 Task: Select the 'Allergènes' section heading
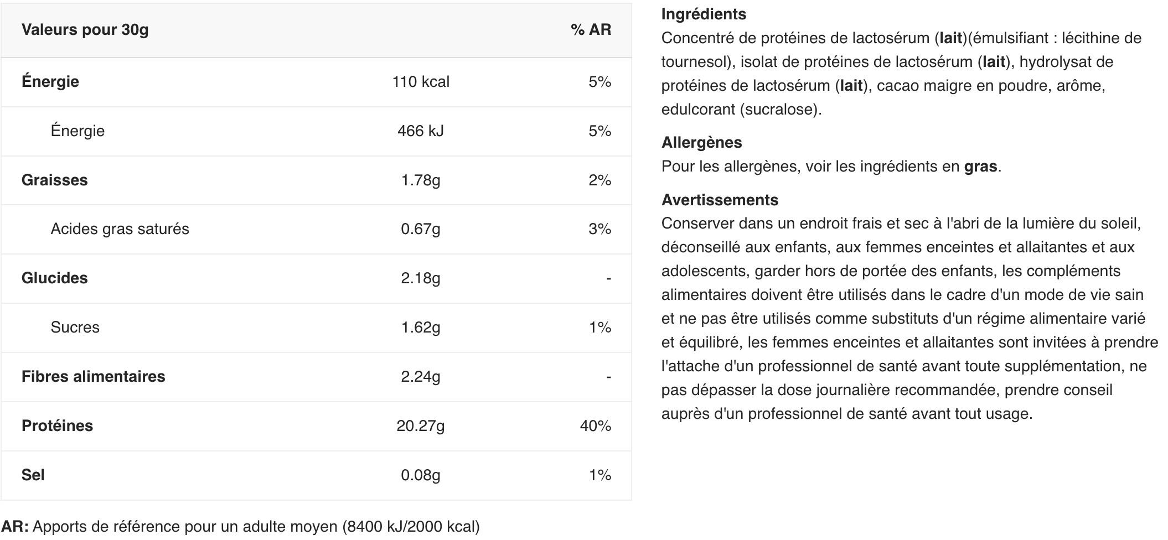click(701, 143)
